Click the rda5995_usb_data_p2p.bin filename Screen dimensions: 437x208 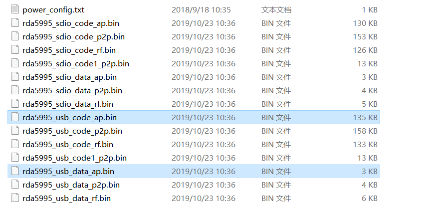71,185
